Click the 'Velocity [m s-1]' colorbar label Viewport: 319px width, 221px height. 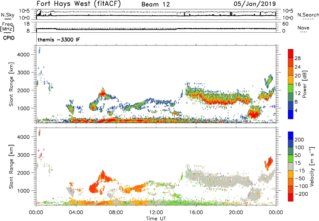pos(312,166)
